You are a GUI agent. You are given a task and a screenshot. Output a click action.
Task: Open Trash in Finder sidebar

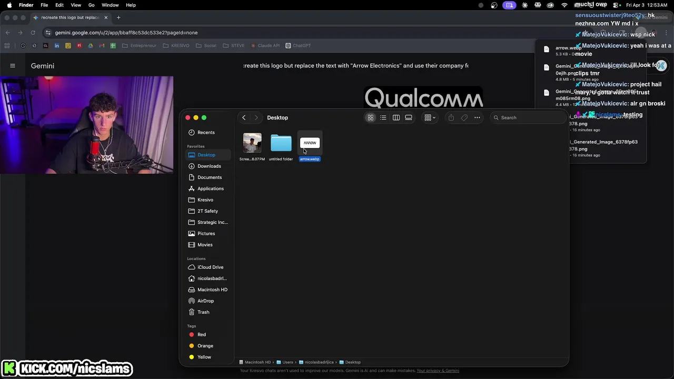(x=203, y=312)
